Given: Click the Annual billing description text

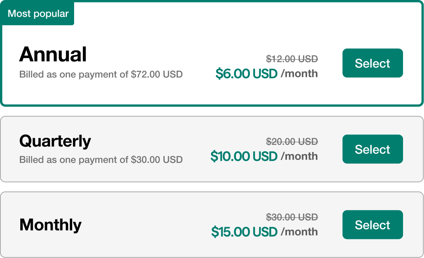Looking at the screenshot, I should pyautogui.click(x=101, y=74).
